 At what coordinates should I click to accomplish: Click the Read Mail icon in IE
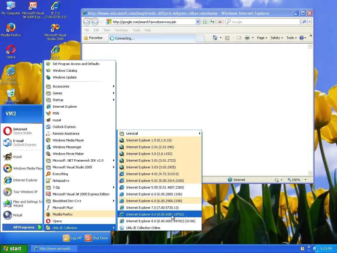(x=239, y=38)
